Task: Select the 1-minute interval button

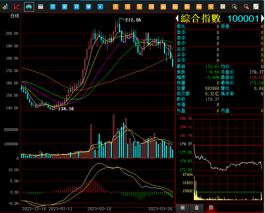Action: 116,7
